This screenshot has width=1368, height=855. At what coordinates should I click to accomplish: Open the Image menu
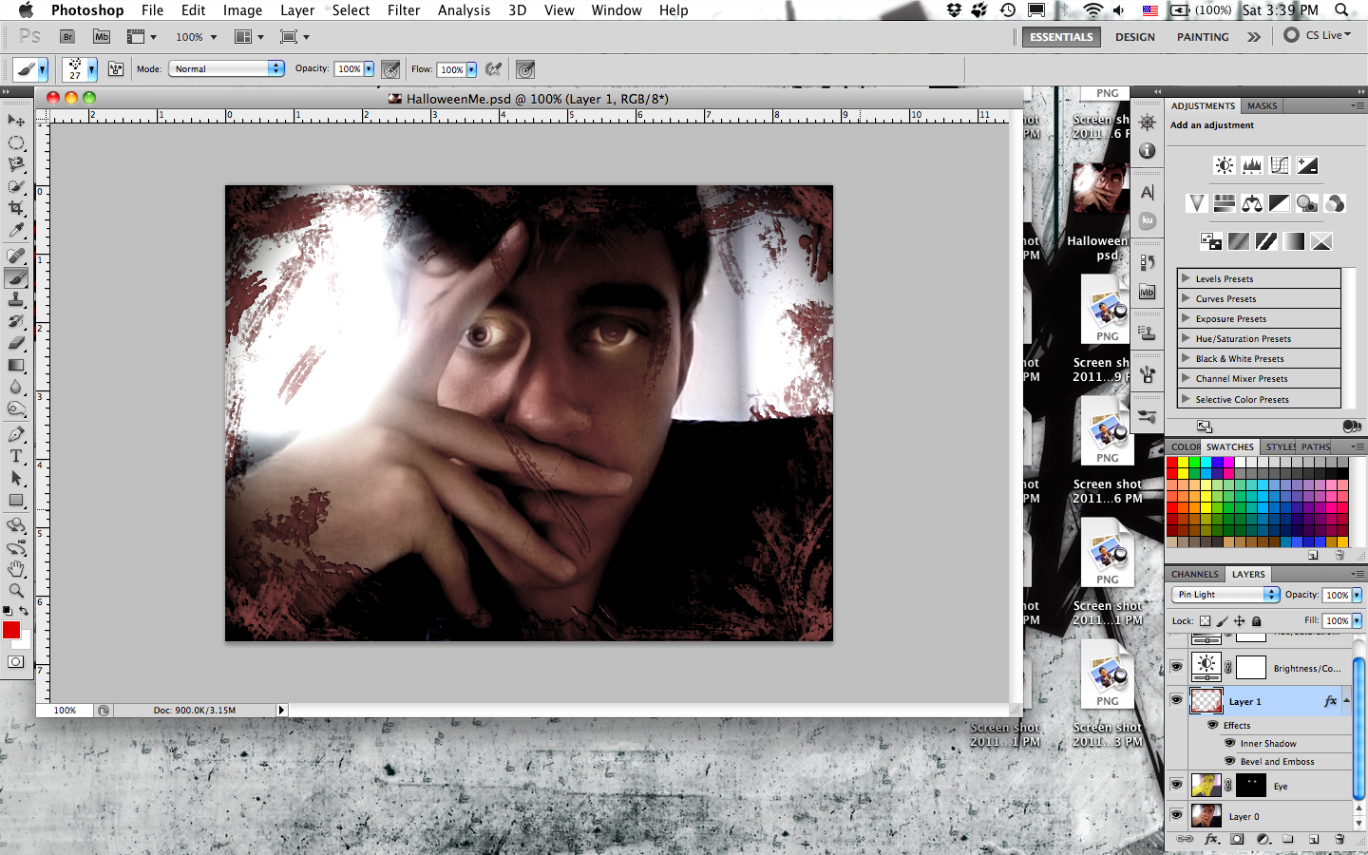click(242, 10)
